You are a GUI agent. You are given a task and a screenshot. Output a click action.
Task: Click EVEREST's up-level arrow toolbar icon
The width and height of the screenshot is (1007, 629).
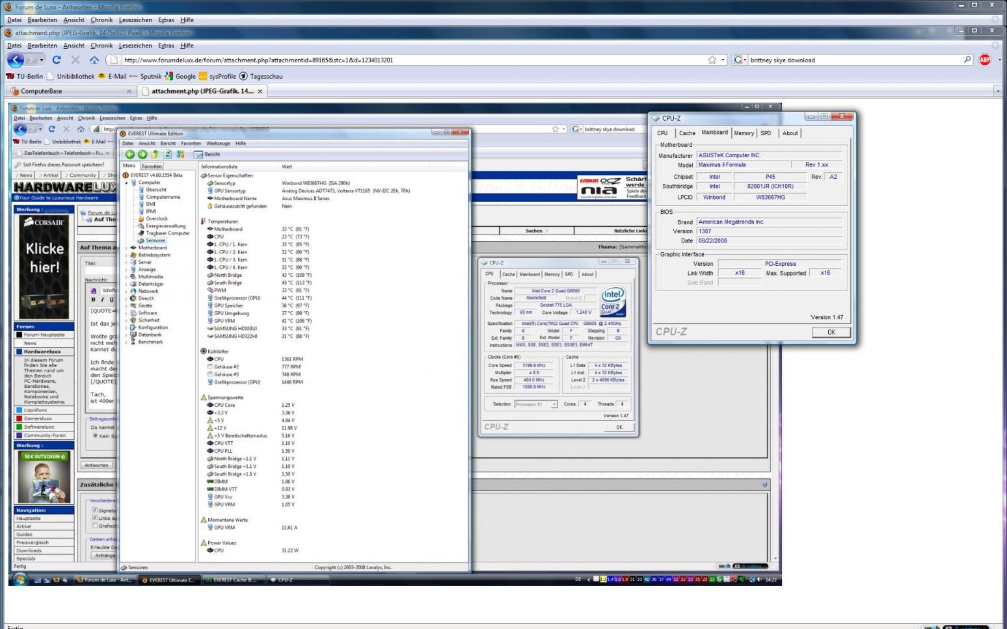point(155,155)
